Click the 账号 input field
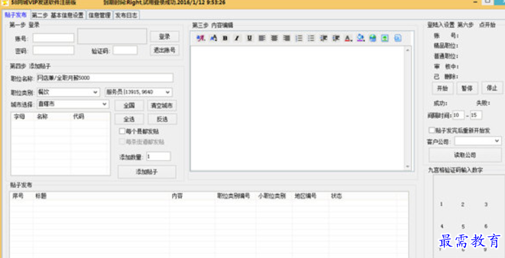Image resolution: width=505 pixels, height=258 pixels. pos(53,38)
